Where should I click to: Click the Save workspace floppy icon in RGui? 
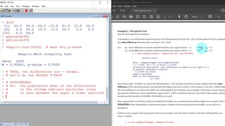9,10
